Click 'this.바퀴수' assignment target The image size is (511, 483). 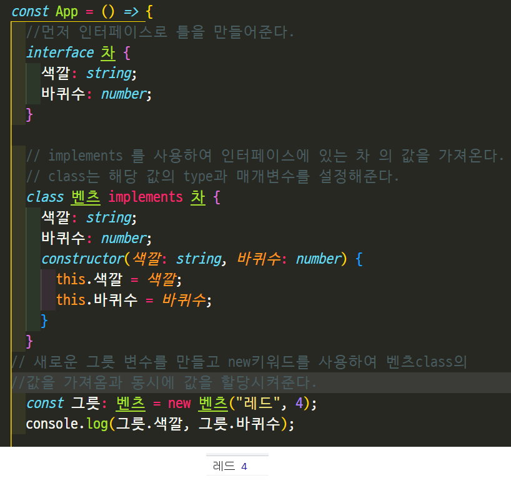[97, 300]
